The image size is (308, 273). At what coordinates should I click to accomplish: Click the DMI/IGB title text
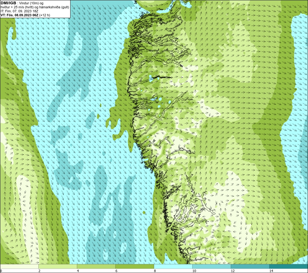[8, 3]
